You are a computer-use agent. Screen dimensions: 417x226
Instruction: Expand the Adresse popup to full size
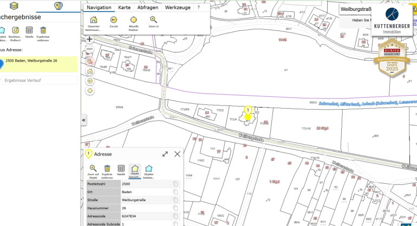(165, 154)
